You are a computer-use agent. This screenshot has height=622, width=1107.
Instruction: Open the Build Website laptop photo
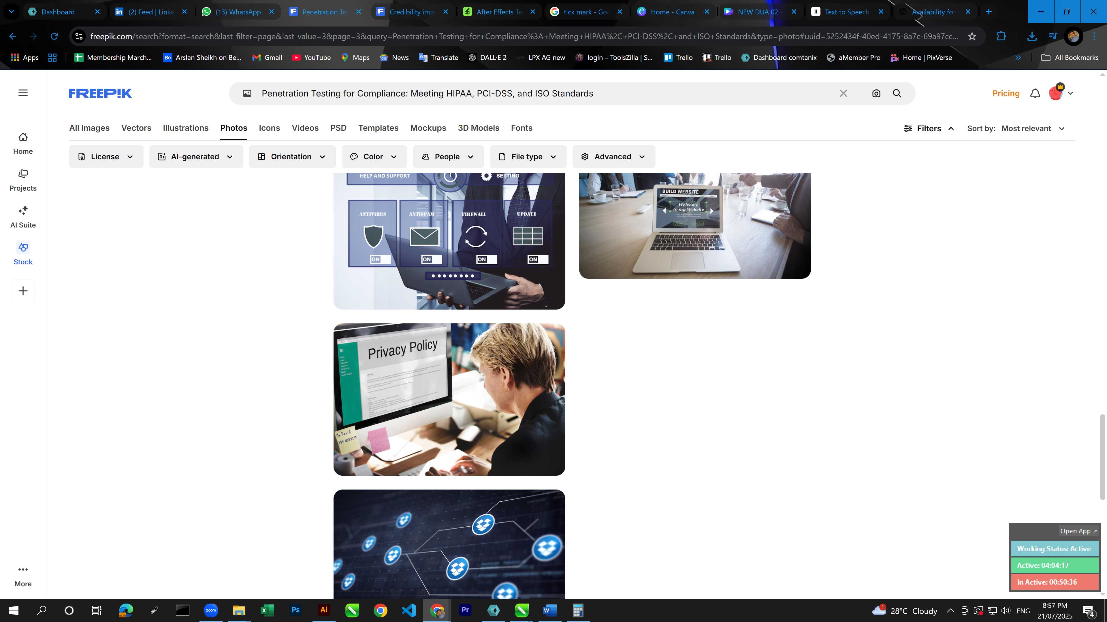pos(694,225)
